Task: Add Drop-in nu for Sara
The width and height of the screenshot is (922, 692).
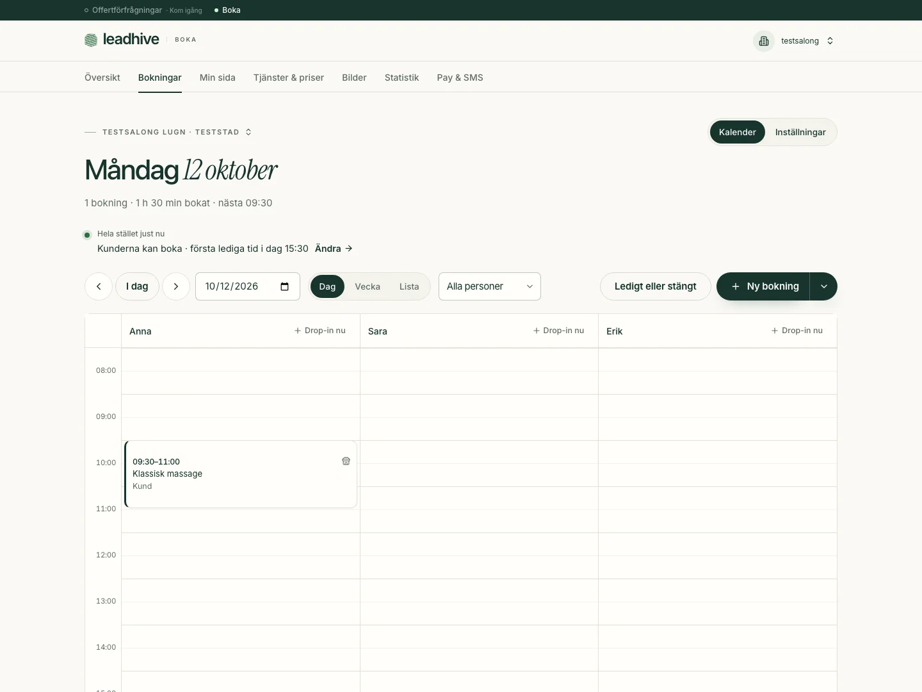Action: coord(558,331)
